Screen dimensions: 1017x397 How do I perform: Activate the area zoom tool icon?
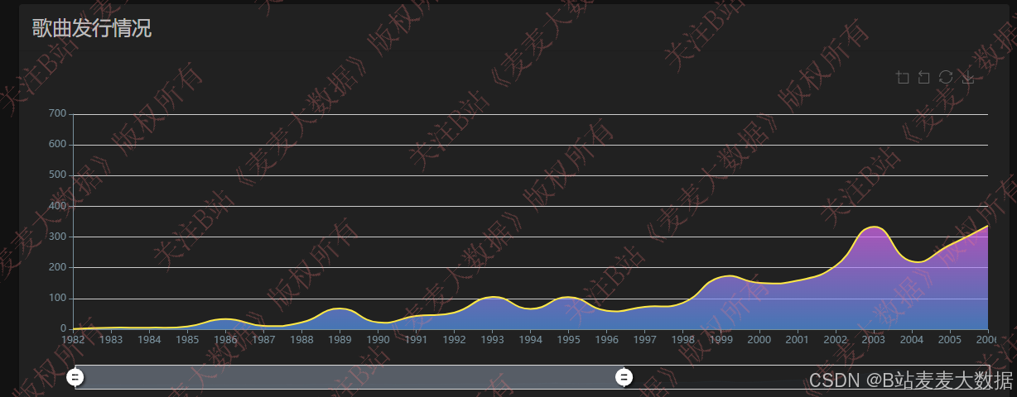(x=903, y=78)
